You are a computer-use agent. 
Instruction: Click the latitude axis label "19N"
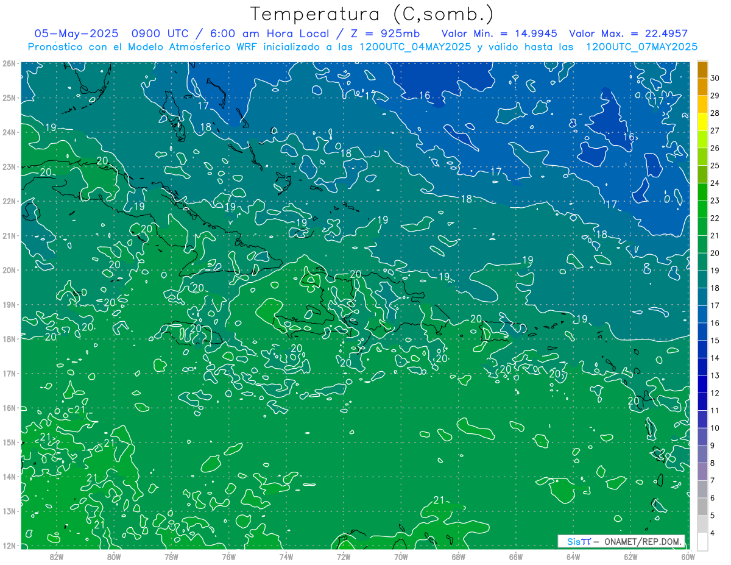(9, 304)
